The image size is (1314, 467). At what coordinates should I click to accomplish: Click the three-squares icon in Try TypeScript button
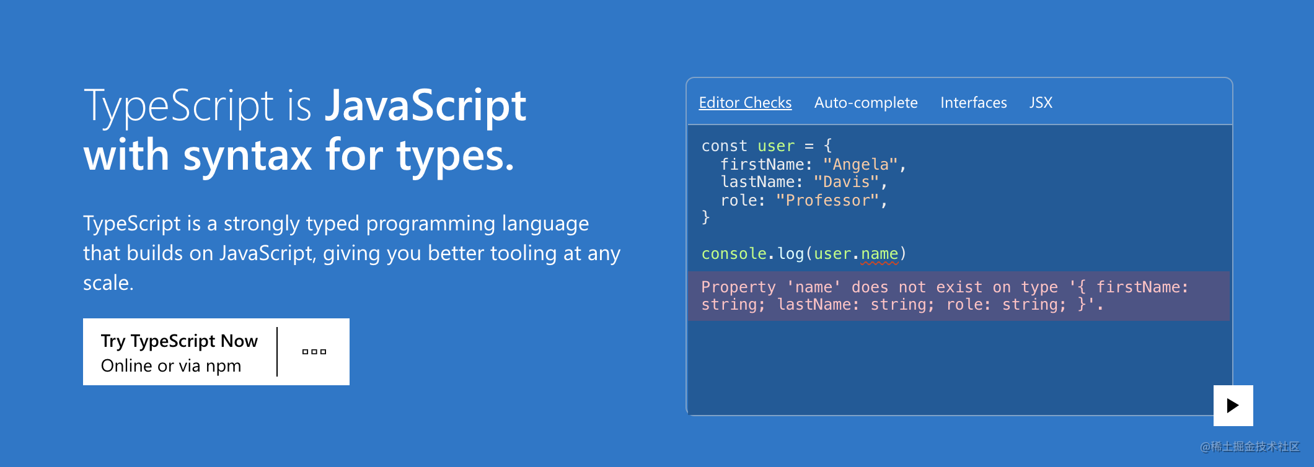coord(314,352)
